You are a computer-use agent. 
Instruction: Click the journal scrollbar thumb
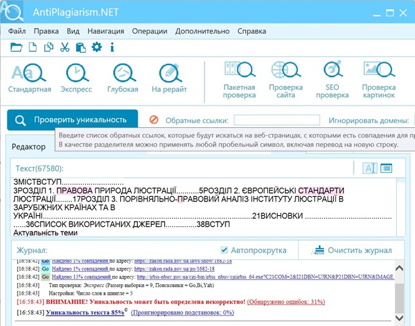(x=399, y=298)
